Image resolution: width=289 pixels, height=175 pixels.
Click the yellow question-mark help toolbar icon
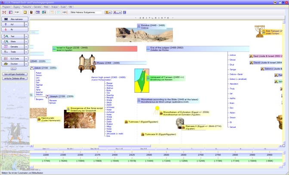[x=25, y=12]
